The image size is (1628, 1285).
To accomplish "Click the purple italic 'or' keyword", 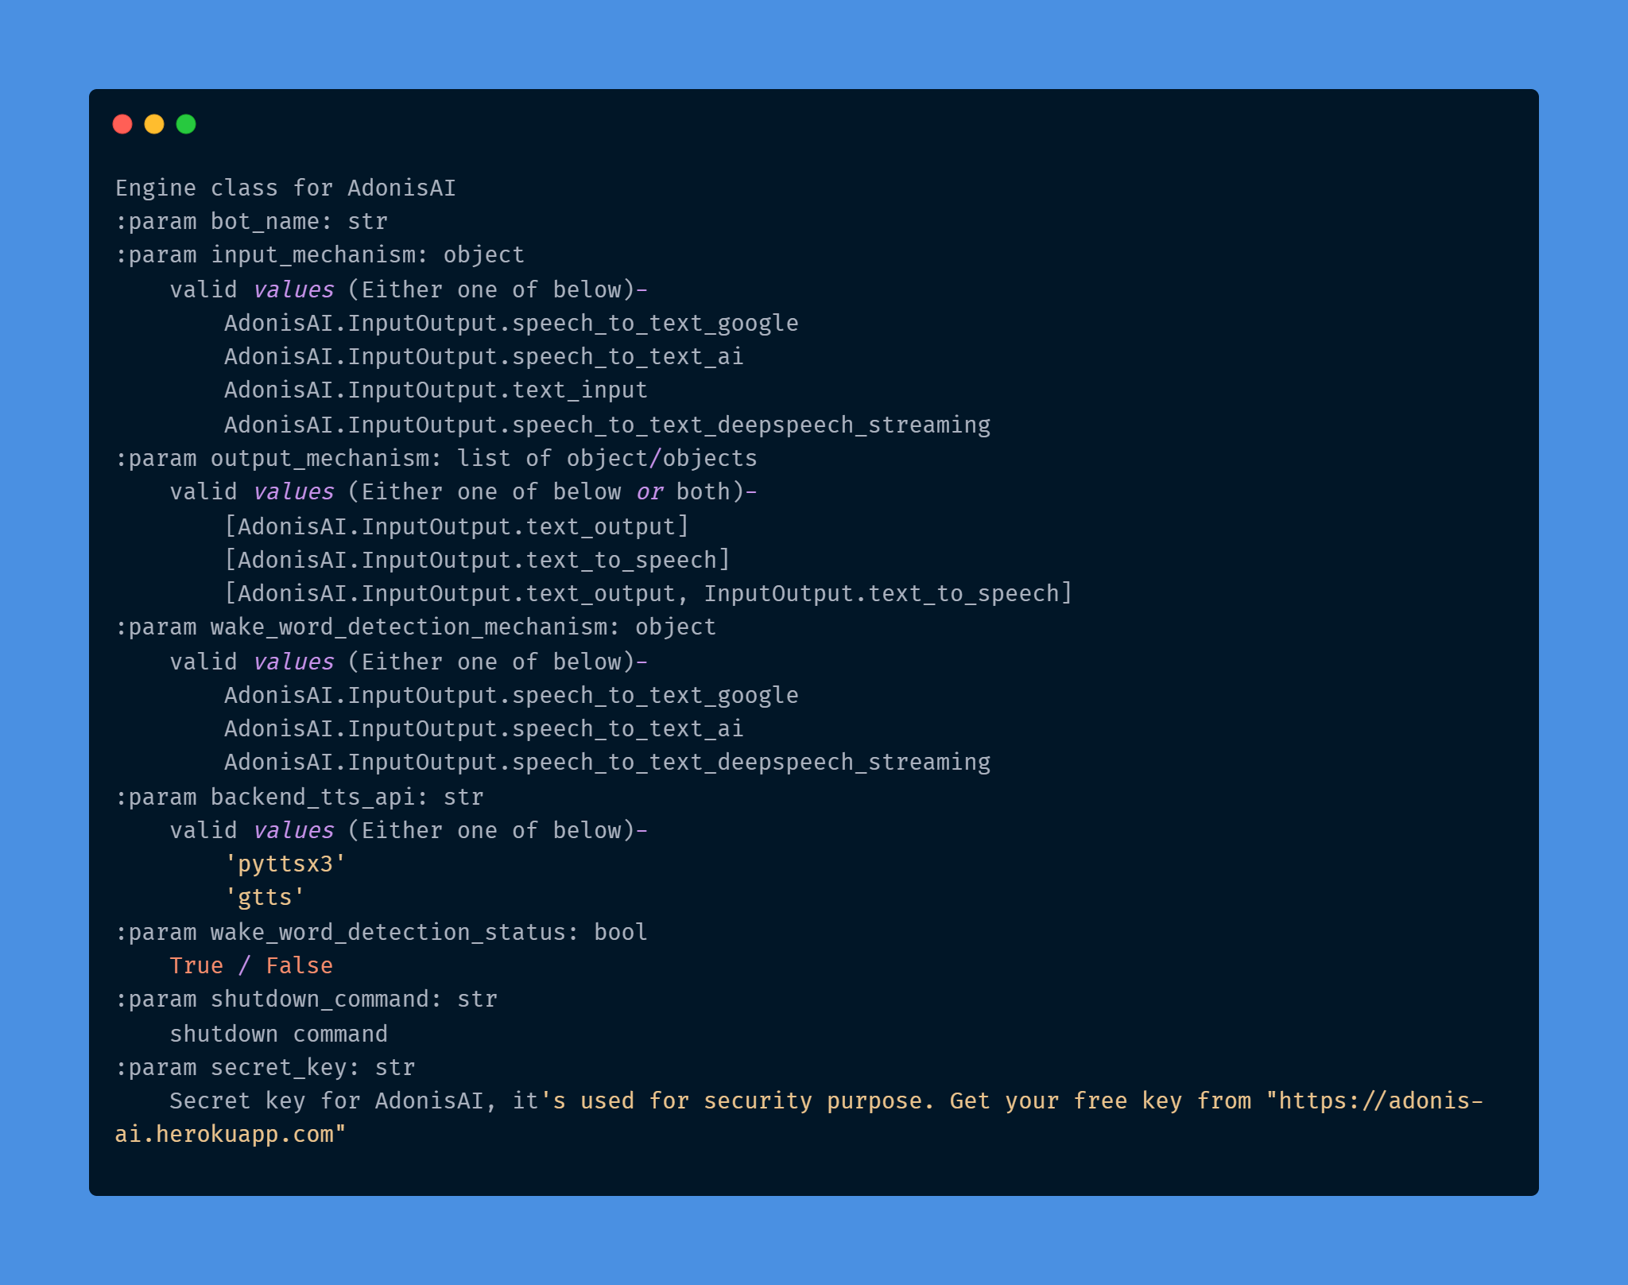I will pos(649,492).
